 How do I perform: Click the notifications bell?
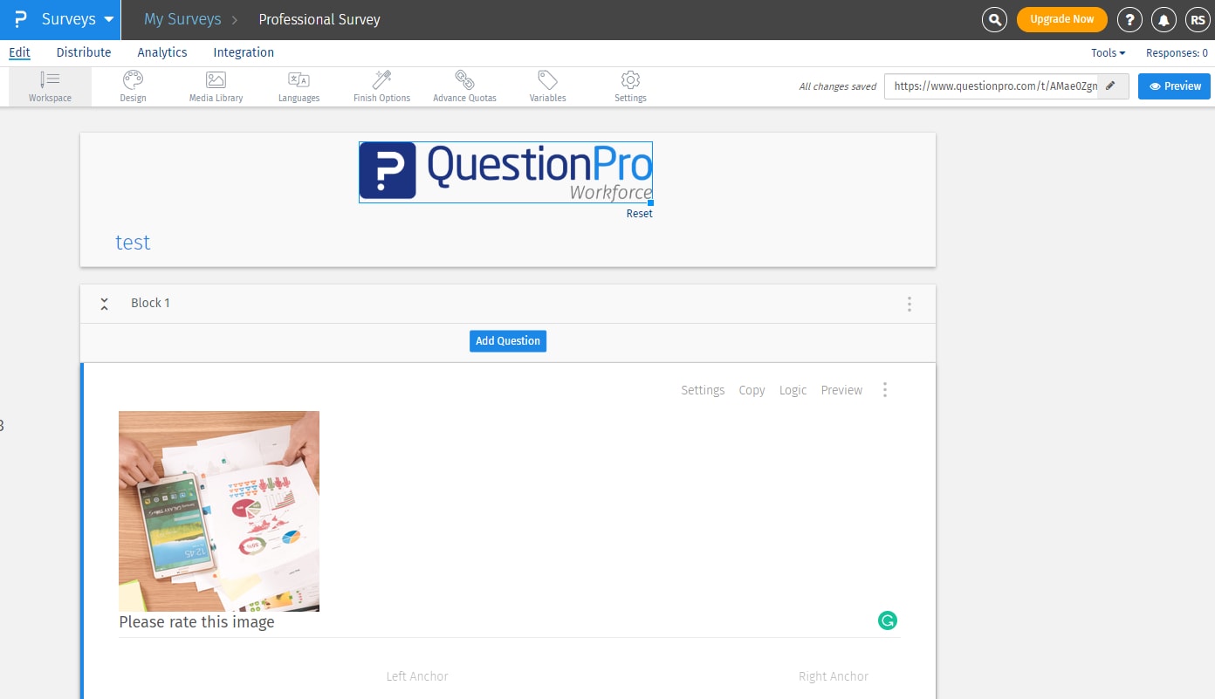tap(1164, 19)
